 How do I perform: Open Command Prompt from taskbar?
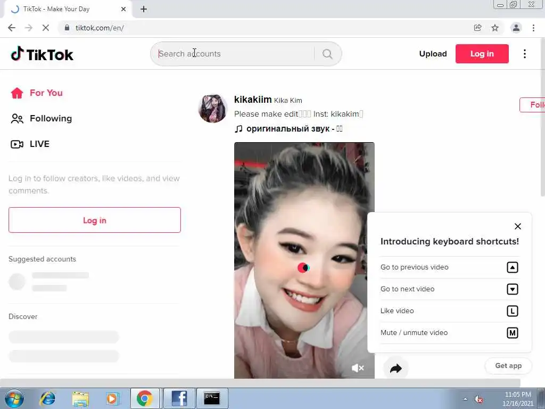[x=212, y=398]
